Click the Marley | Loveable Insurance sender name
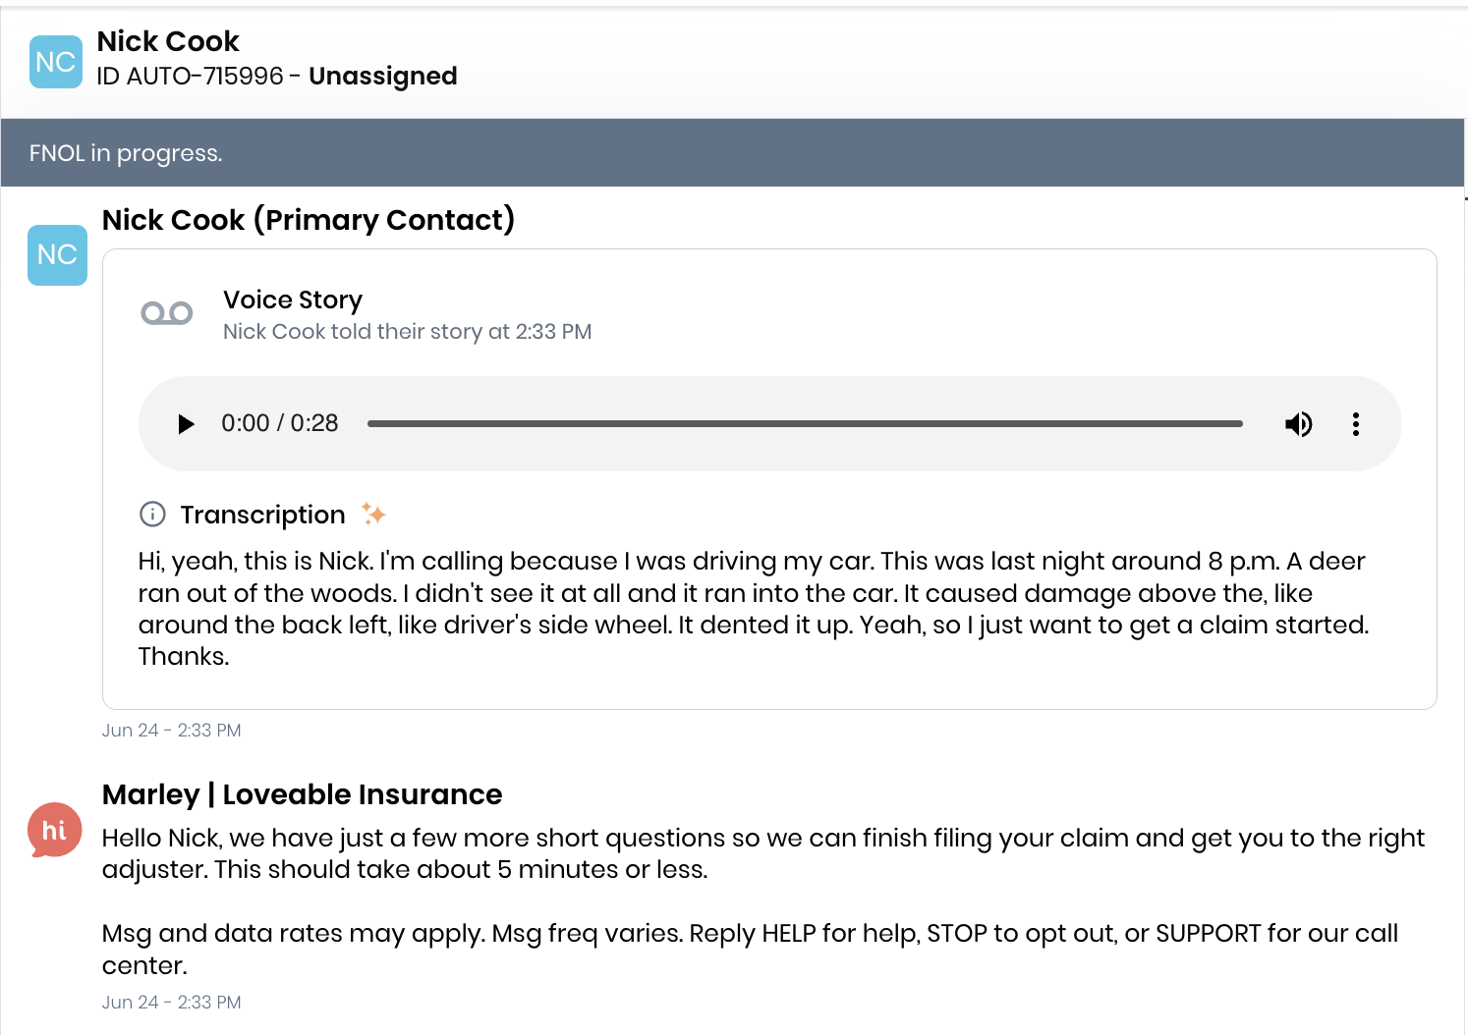The width and height of the screenshot is (1468, 1035). pyautogui.click(x=302, y=794)
